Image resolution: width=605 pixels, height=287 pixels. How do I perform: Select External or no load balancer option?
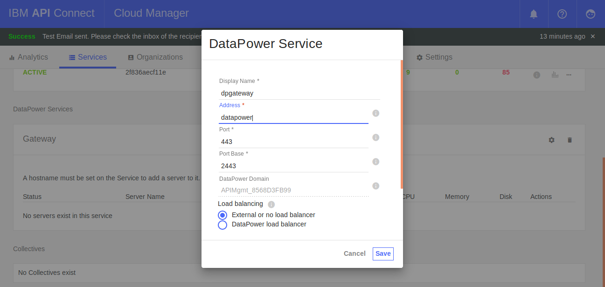(x=223, y=215)
